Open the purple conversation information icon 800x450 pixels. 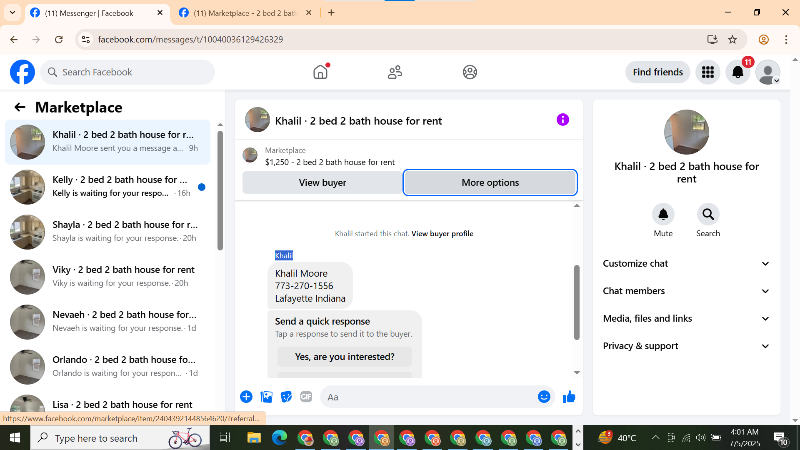(562, 120)
